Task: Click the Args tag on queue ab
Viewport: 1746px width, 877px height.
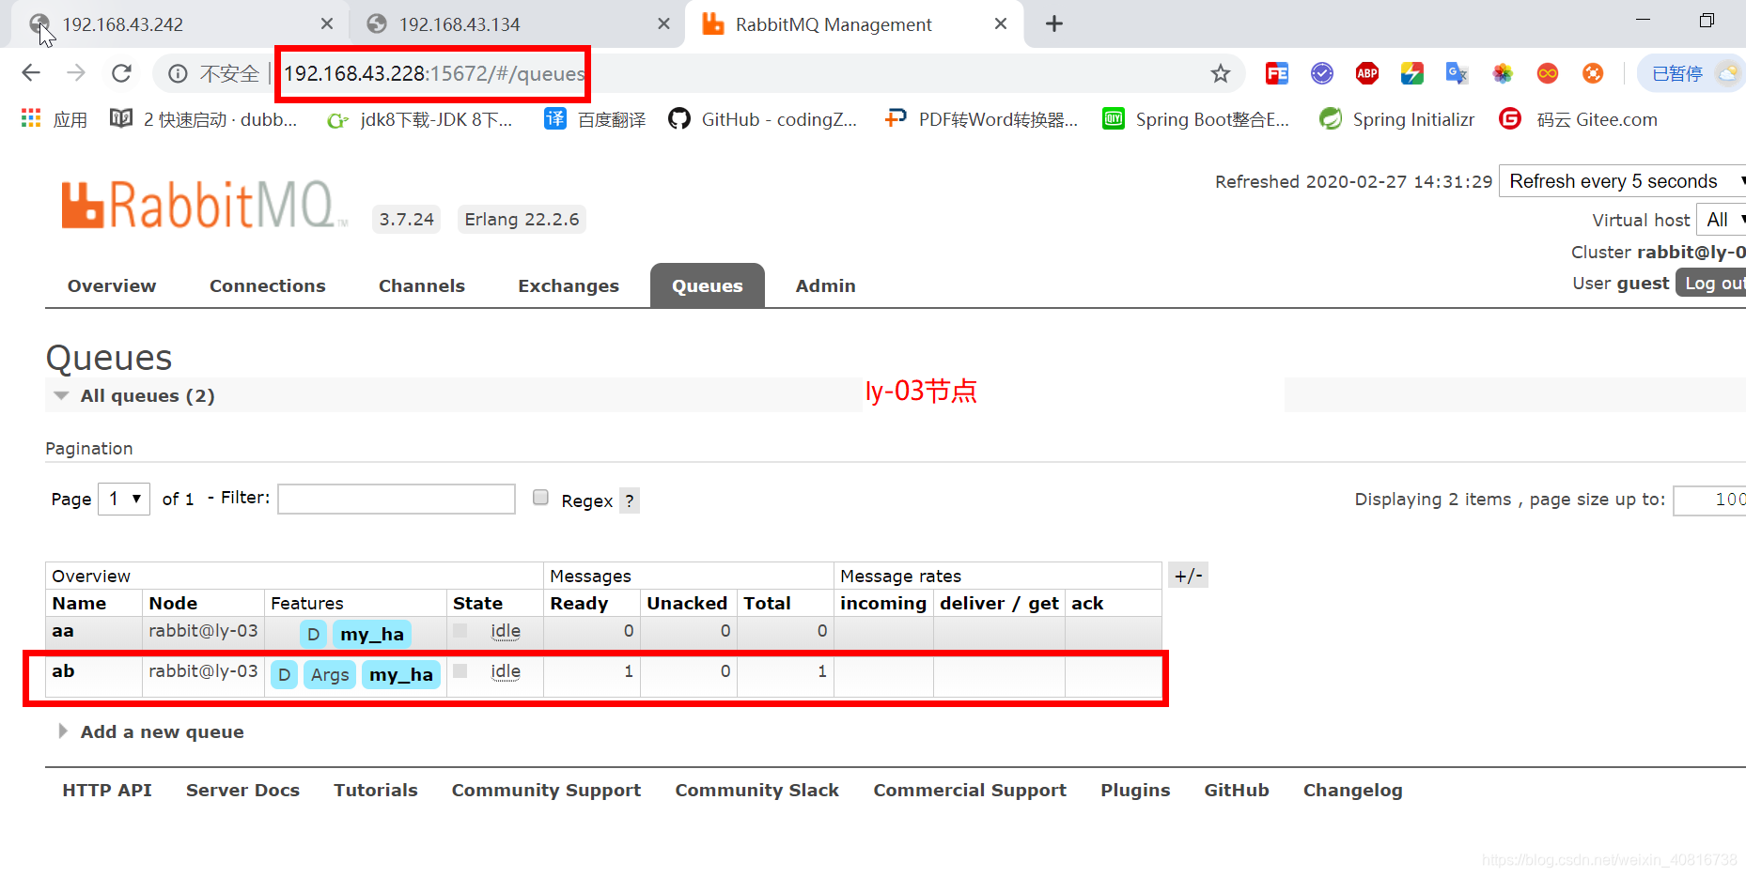Action: (x=330, y=674)
